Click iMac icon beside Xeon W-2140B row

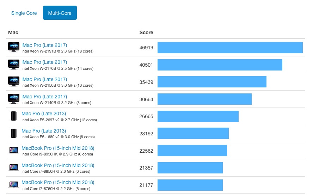point(14,99)
